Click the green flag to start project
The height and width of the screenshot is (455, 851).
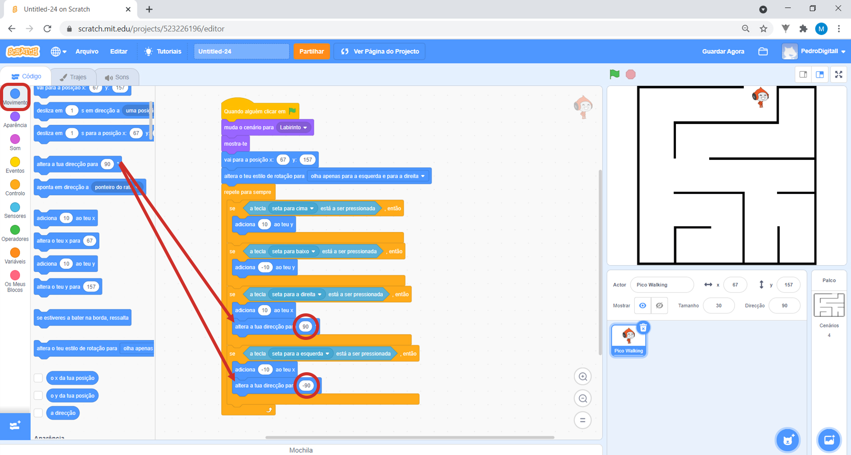click(614, 74)
